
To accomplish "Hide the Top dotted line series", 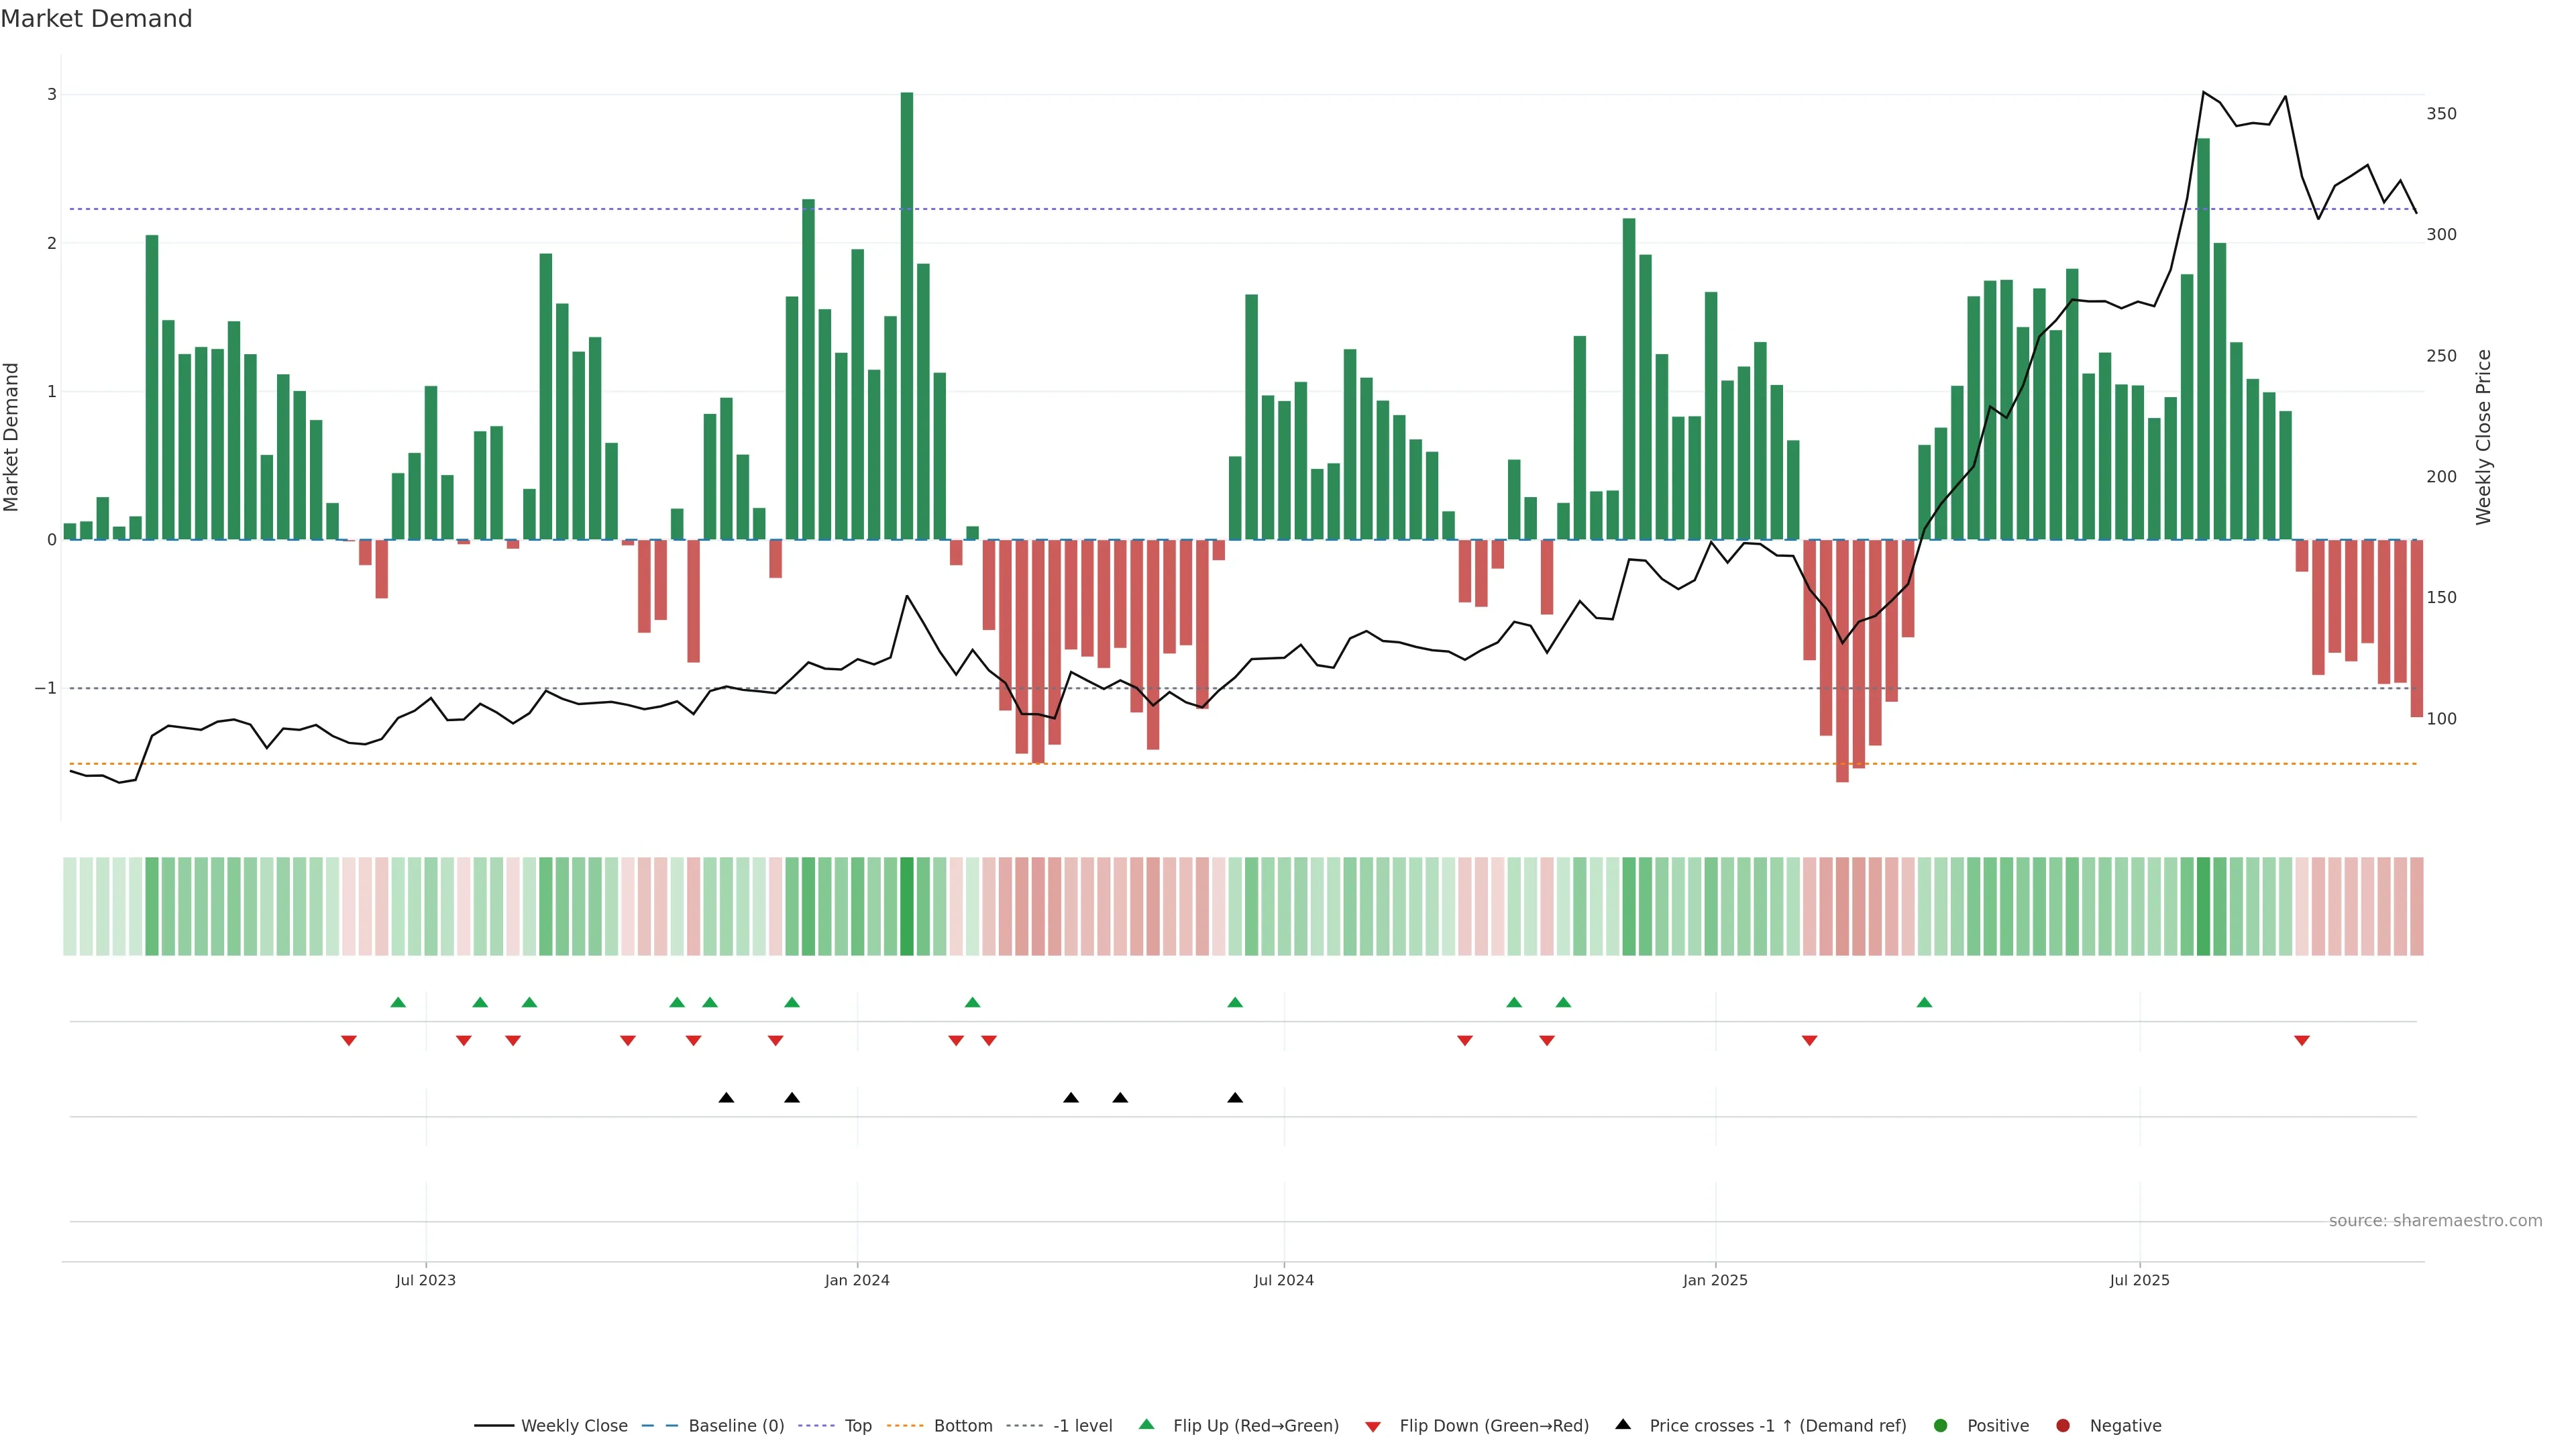I will click(857, 1425).
